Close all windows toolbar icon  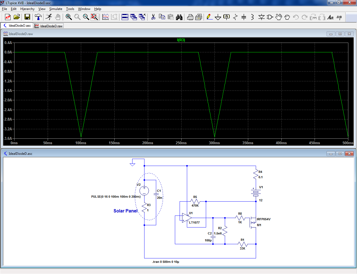coord(142,17)
